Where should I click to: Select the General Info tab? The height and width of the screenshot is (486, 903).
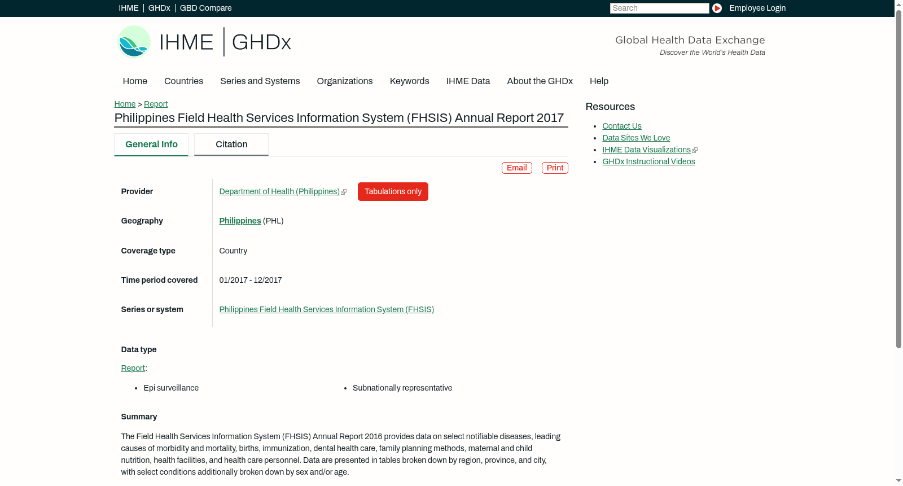point(151,145)
